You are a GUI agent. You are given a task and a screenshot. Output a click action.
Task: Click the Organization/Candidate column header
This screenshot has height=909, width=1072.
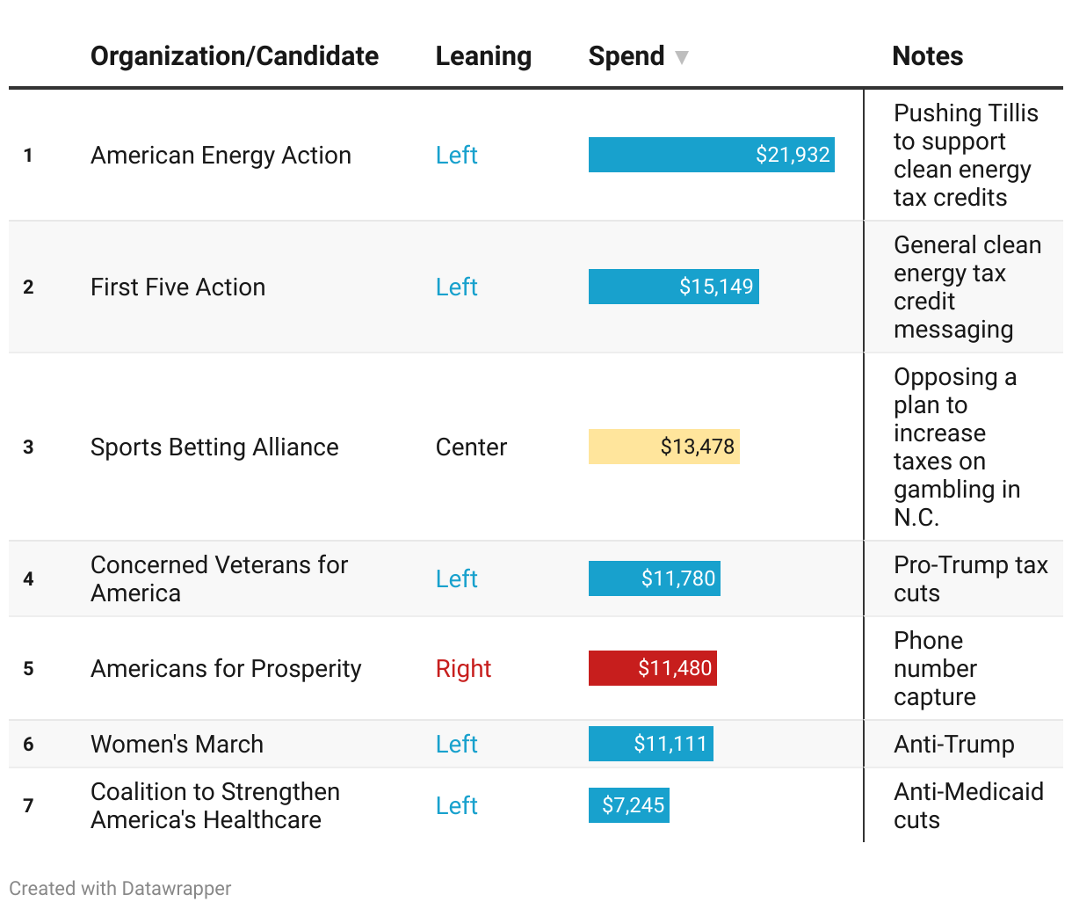pos(235,56)
